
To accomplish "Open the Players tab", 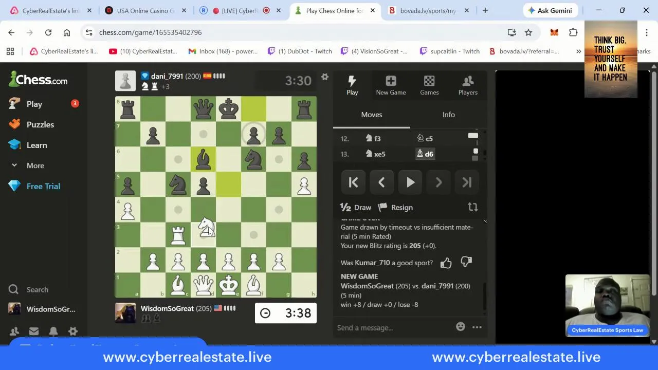I will (x=468, y=85).
